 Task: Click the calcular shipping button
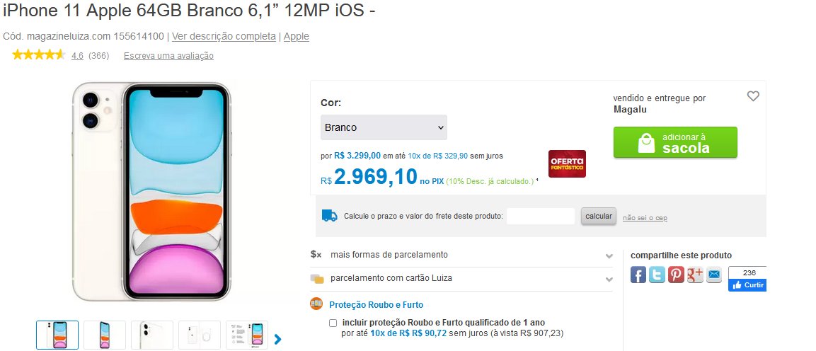pos(599,216)
